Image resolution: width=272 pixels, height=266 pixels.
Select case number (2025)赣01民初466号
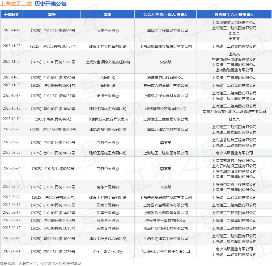coord(53,119)
